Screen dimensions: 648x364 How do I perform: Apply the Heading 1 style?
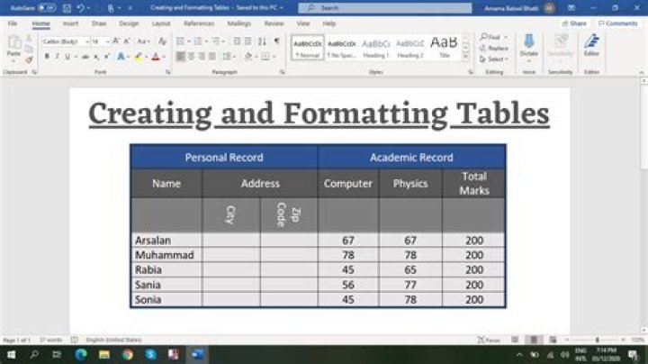coord(375,48)
